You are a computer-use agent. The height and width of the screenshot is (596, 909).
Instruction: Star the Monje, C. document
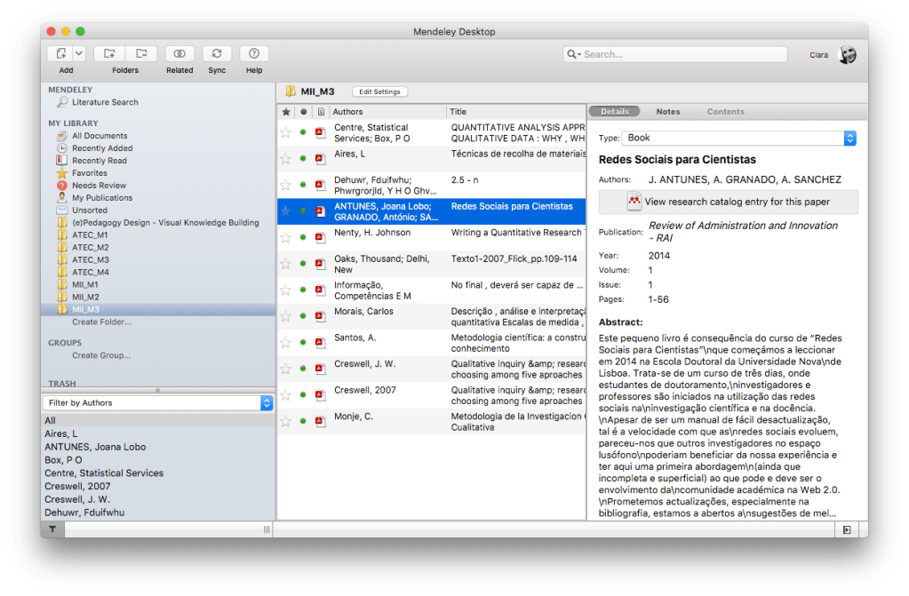(286, 421)
